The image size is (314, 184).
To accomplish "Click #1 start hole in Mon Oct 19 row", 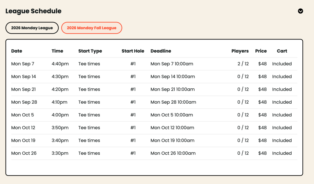I will coord(133,140).
